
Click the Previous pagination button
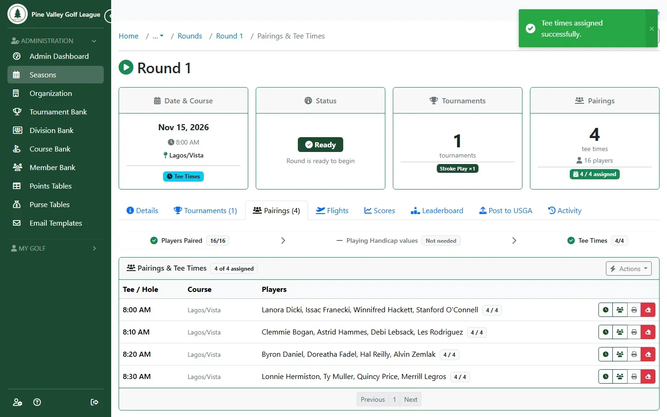point(373,399)
